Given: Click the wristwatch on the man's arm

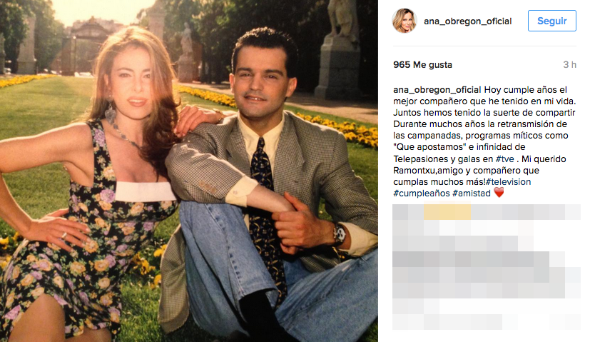Looking at the screenshot, I should click(339, 235).
